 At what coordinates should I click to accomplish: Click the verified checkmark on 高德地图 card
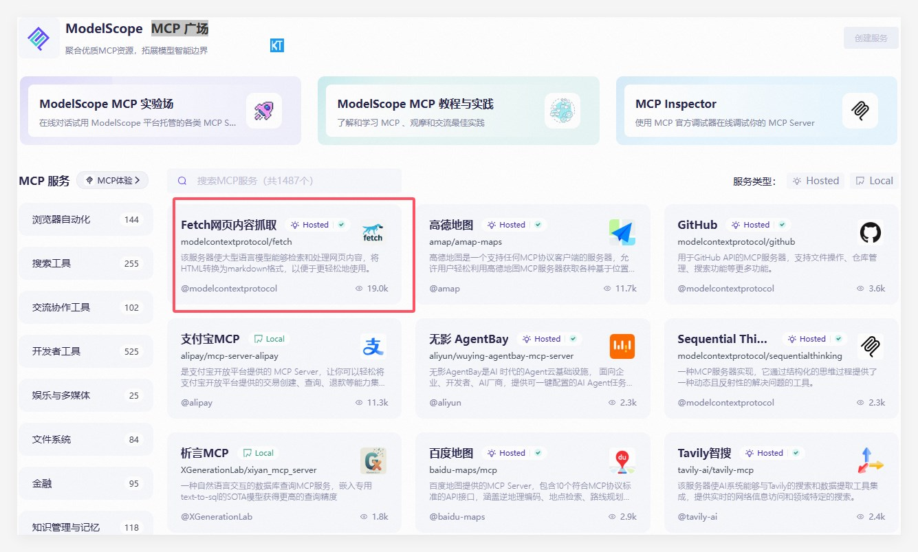(x=538, y=225)
